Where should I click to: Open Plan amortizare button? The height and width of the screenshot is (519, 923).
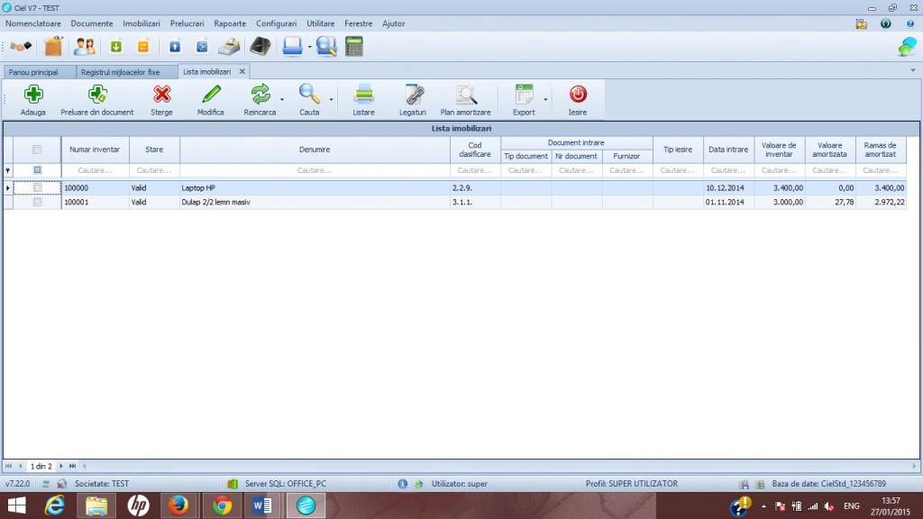click(465, 100)
